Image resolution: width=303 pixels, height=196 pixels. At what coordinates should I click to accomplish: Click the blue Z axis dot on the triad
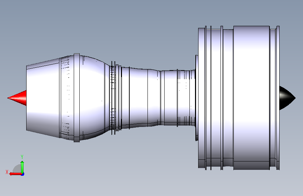pyautogui.click(x=23, y=174)
